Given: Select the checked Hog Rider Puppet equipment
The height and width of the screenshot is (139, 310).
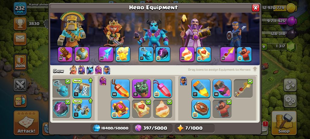Looking at the screenshot, I should [222, 109].
